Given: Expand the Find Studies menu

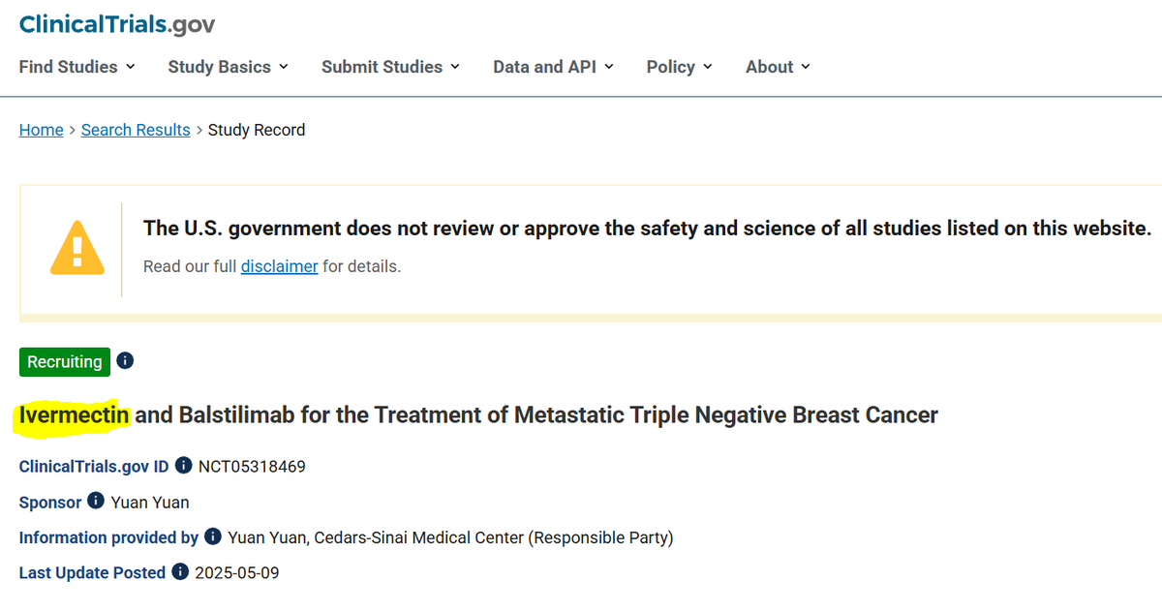Looking at the screenshot, I should 77,67.
